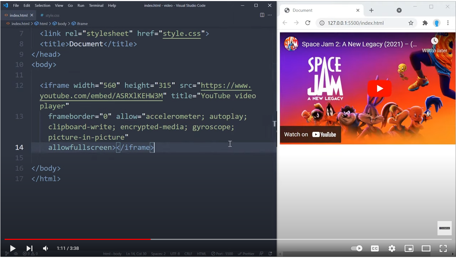Click UTF-8 encoding in status bar
The image size is (456, 258).
tap(175, 254)
